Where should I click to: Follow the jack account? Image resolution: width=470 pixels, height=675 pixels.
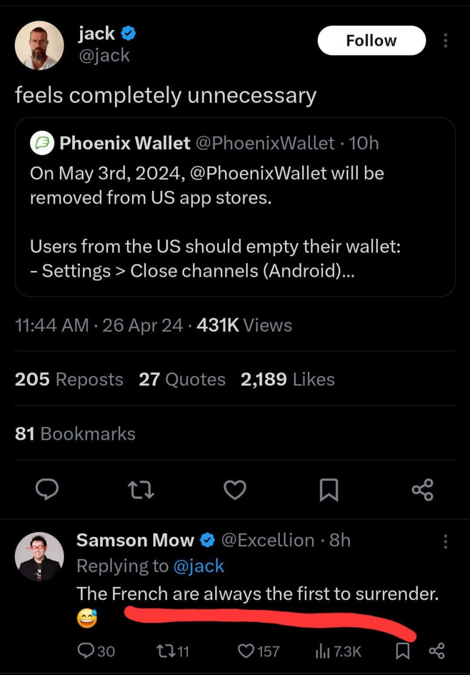[x=371, y=41]
